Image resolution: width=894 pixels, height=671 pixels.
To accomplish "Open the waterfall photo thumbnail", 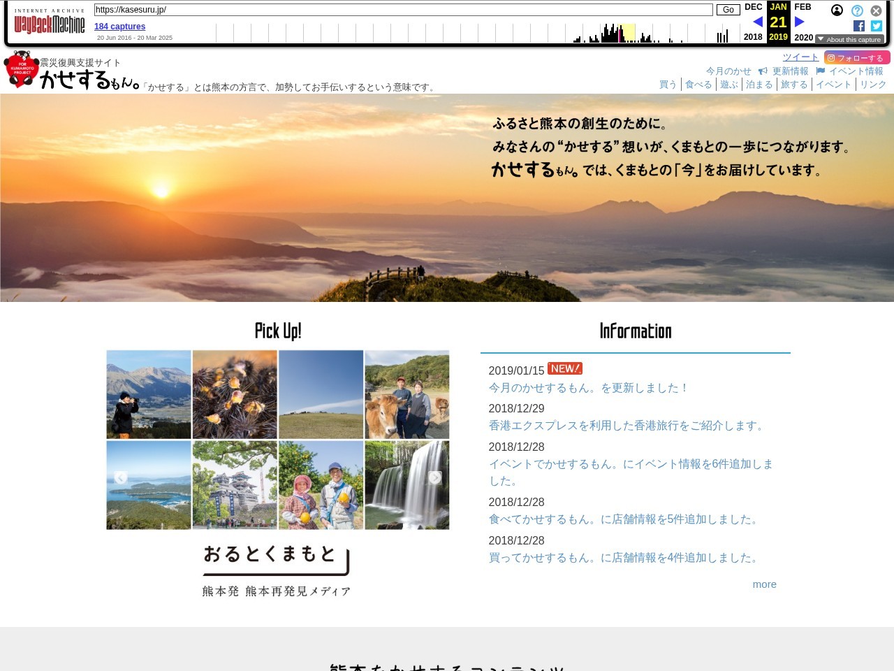I will 407,485.
